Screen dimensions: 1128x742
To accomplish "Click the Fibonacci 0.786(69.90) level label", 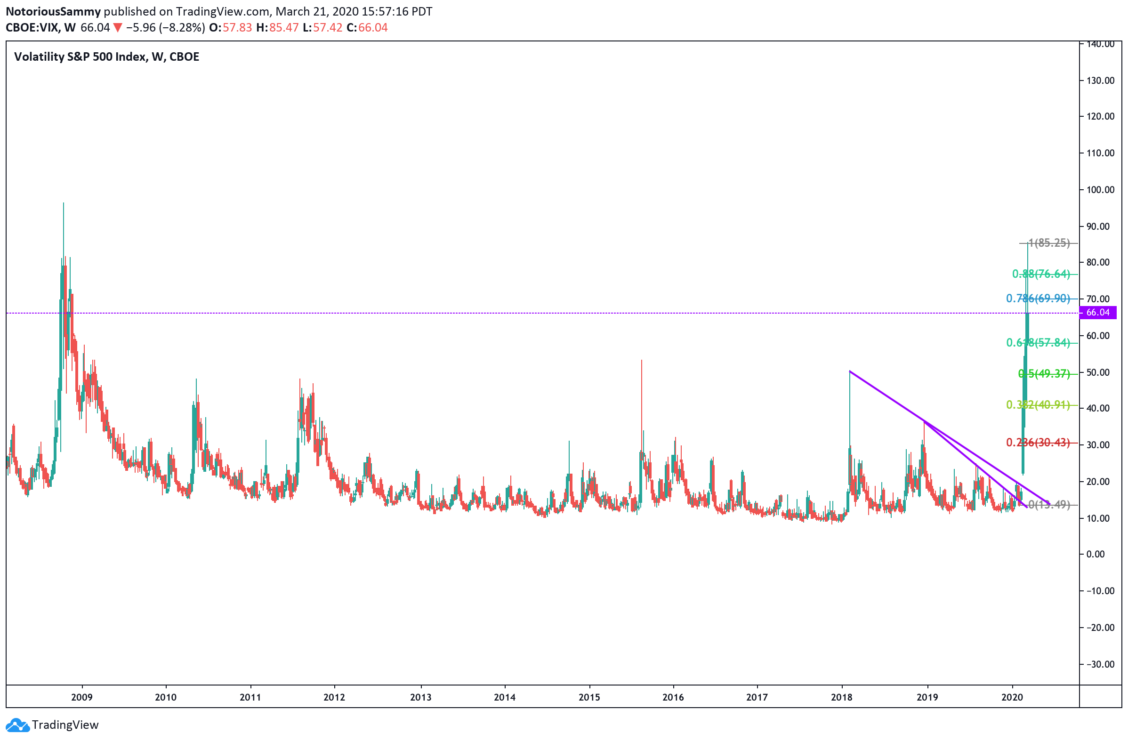I will 1038,298.
